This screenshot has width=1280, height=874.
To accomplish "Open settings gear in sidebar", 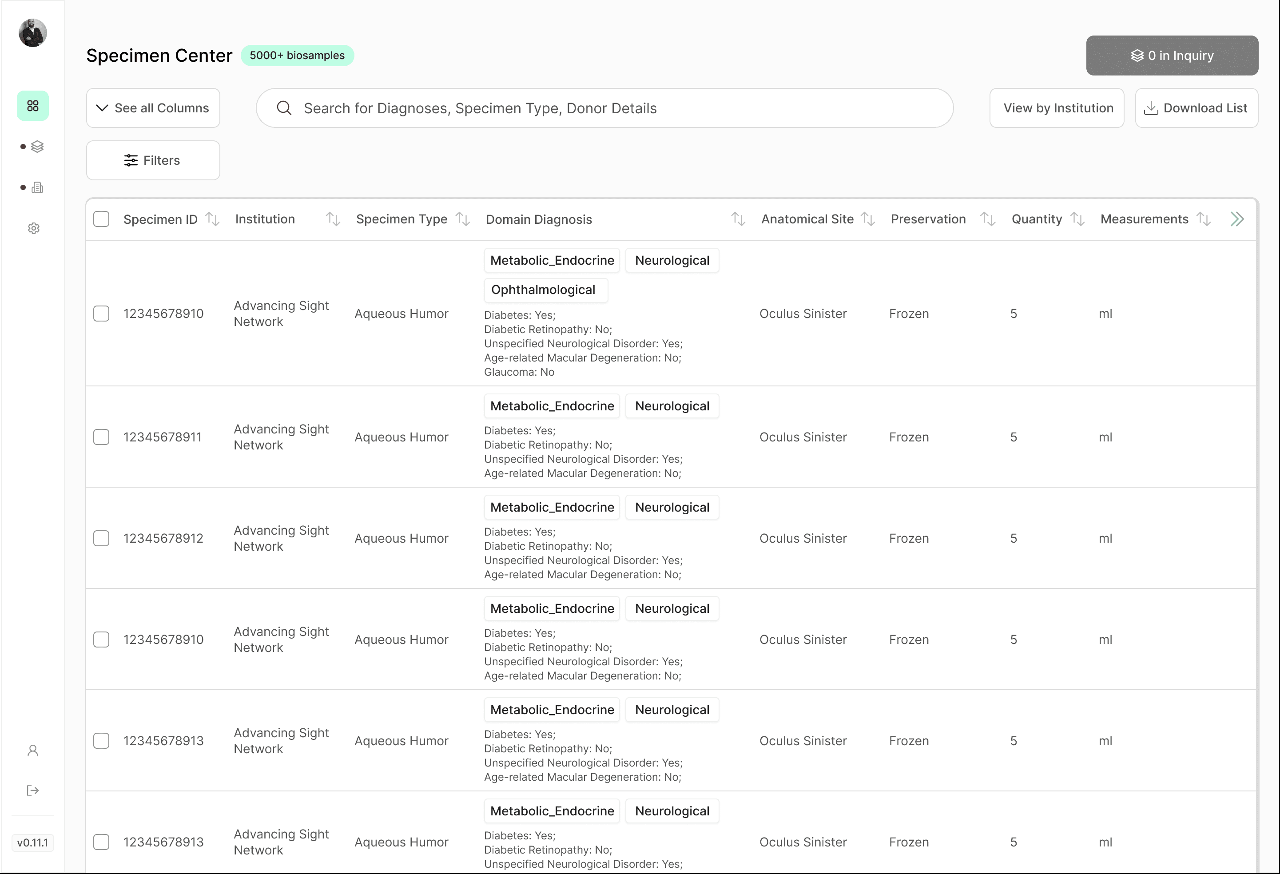I will coord(34,229).
